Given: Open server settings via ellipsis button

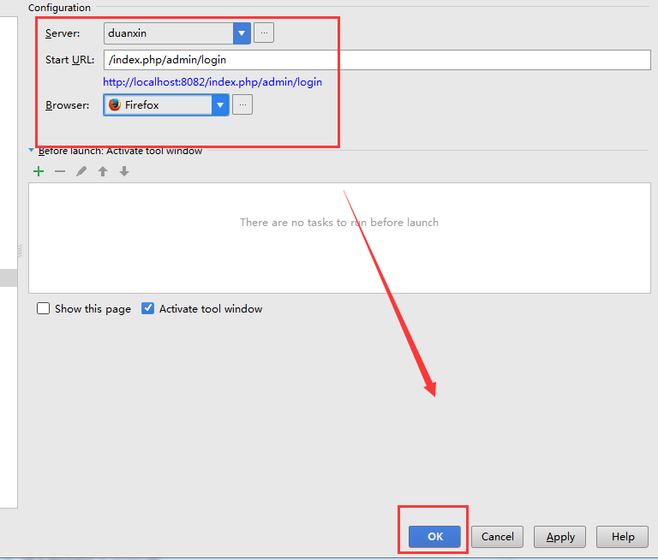Looking at the screenshot, I should [x=264, y=33].
